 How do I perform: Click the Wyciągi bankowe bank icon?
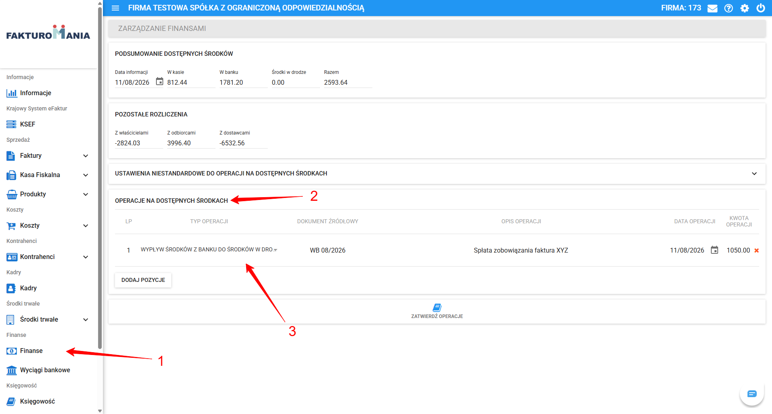12,370
